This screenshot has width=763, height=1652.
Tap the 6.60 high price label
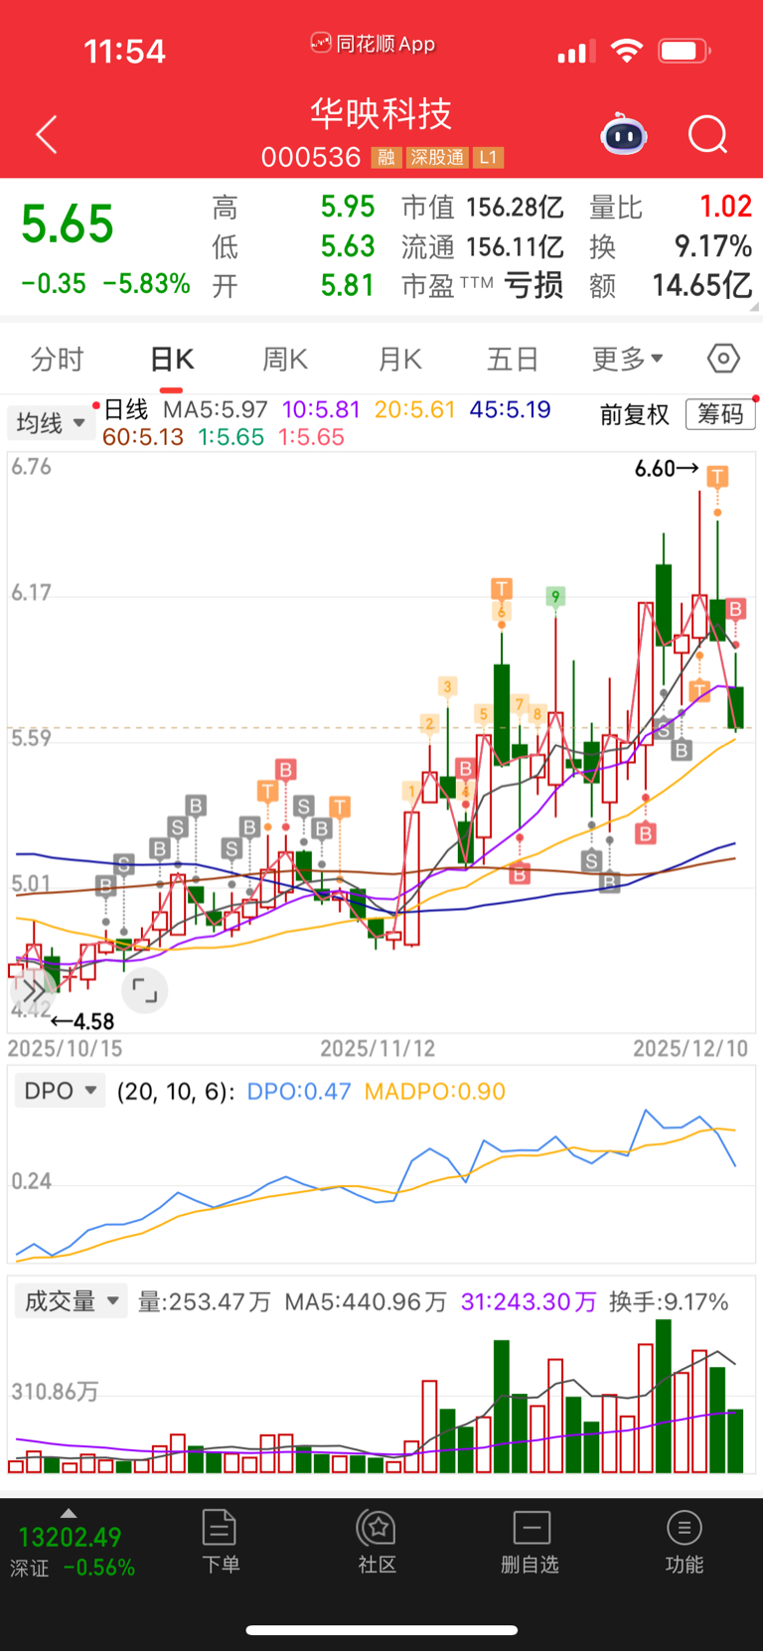(x=656, y=468)
